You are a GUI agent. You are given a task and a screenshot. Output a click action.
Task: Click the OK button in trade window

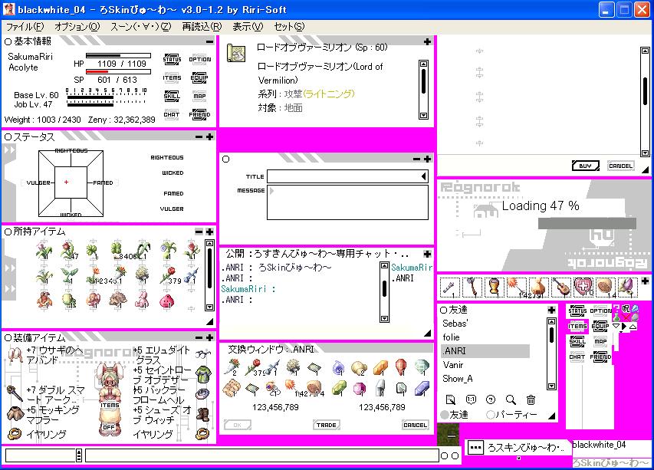[x=238, y=425]
